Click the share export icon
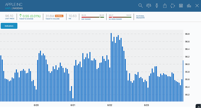 pyautogui.click(x=165, y=6)
